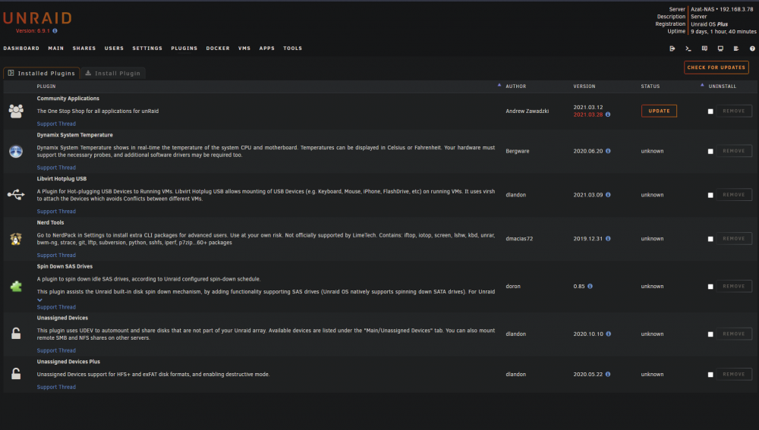Viewport: 759px width, 430px height.
Task: Click sort arrow next to Uninstall header
Action: [x=702, y=85]
